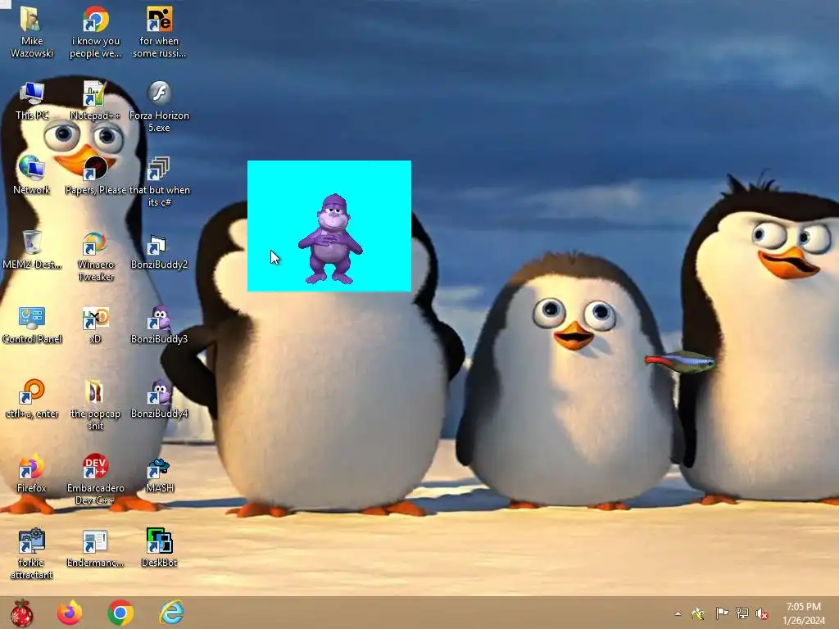Open the Mike Wazowski folder
839x629 pixels.
click(32, 32)
